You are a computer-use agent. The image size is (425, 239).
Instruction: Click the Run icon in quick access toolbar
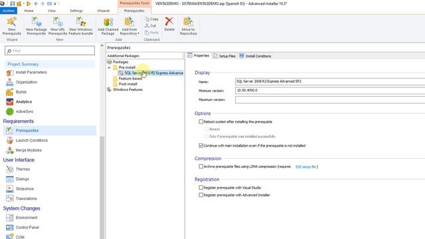pos(29,4)
